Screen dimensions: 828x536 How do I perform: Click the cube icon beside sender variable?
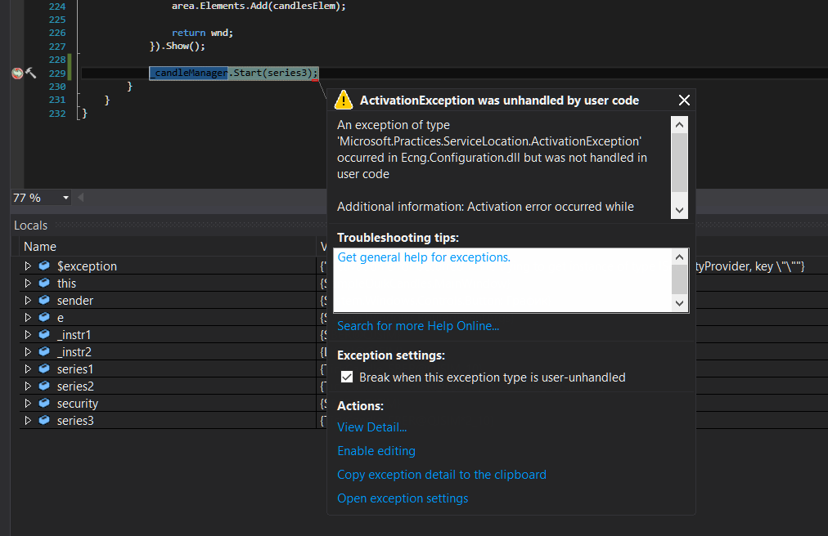(44, 301)
